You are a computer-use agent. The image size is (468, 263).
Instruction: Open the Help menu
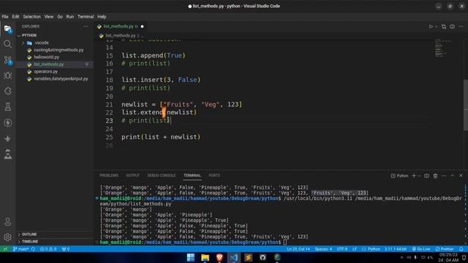(102, 17)
